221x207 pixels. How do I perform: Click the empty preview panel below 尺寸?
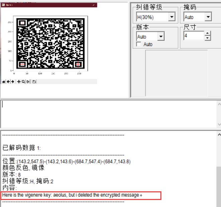(x=176, y=73)
